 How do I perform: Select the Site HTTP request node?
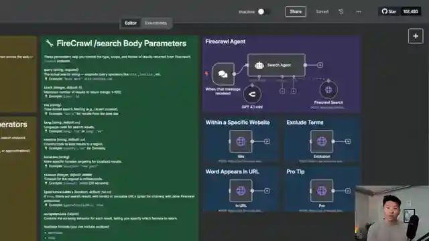click(241, 141)
